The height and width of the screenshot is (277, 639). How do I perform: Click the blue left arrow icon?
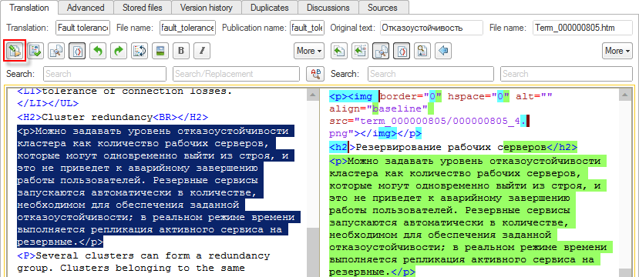443,51
